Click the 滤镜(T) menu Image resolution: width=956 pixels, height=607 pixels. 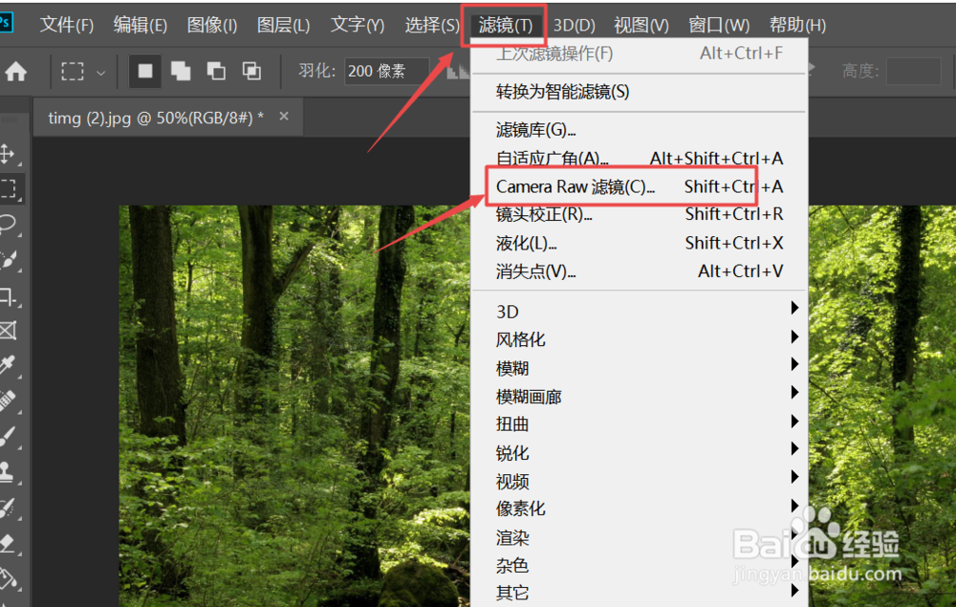[x=505, y=25]
